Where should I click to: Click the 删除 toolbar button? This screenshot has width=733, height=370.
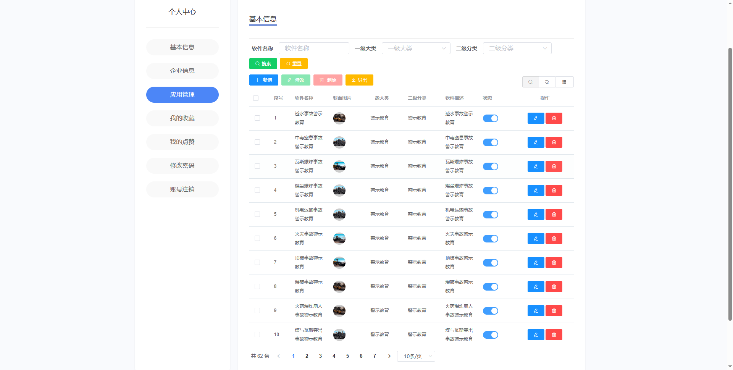pos(328,80)
